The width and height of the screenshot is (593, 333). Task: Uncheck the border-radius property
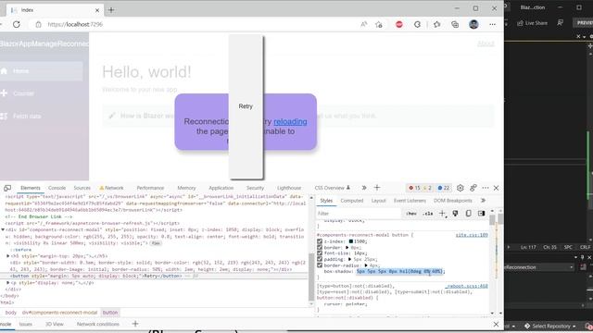click(x=320, y=265)
